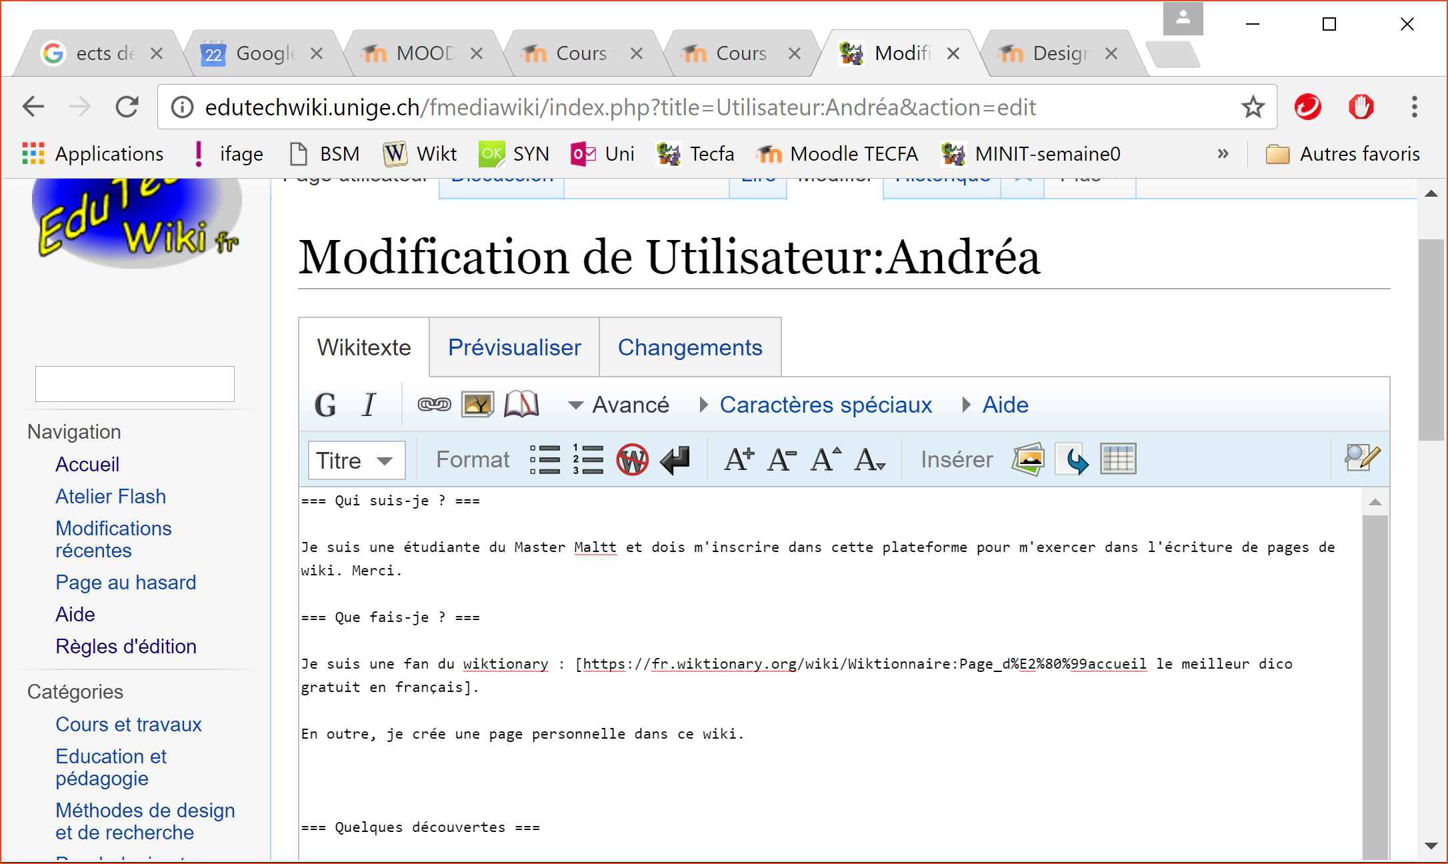Go to Accueil in navigation

click(x=87, y=464)
